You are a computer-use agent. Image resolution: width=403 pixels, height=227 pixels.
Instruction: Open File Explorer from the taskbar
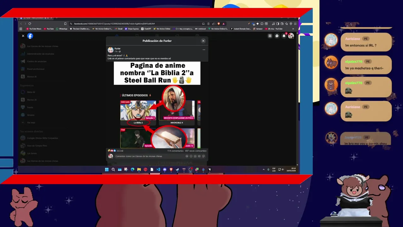(x=139, y=170)
